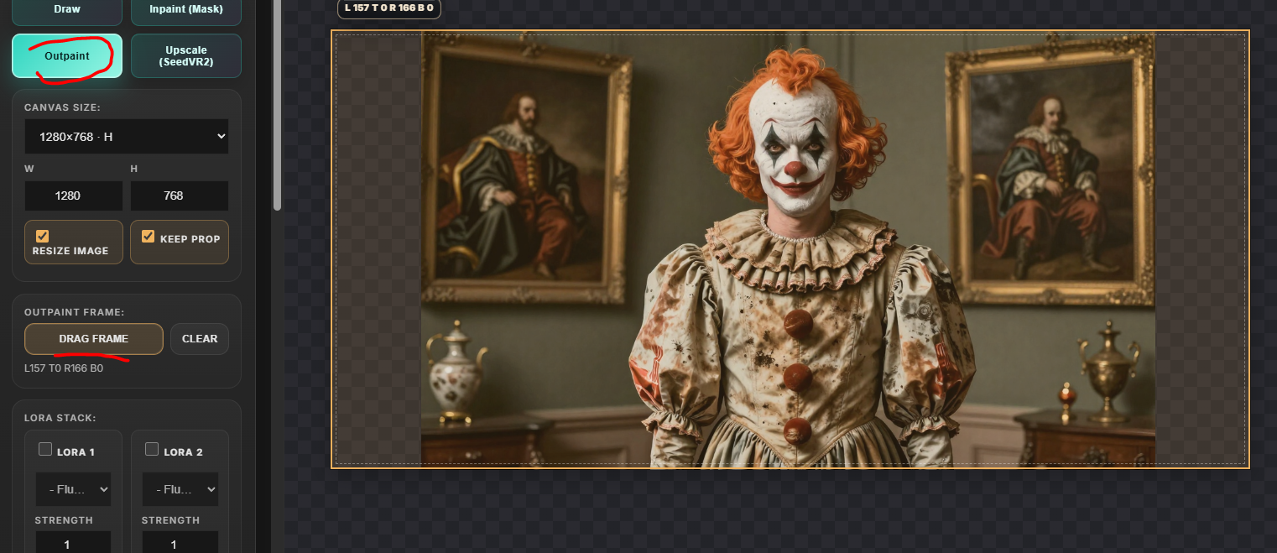Screen dimensions: 1277x553
Task: Select the Inpaint (Mask) mode
Action: 186,11
